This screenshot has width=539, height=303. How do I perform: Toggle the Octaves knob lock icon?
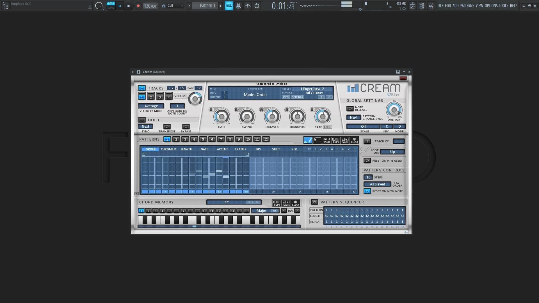pyautogui.click(x=261, y=110)
